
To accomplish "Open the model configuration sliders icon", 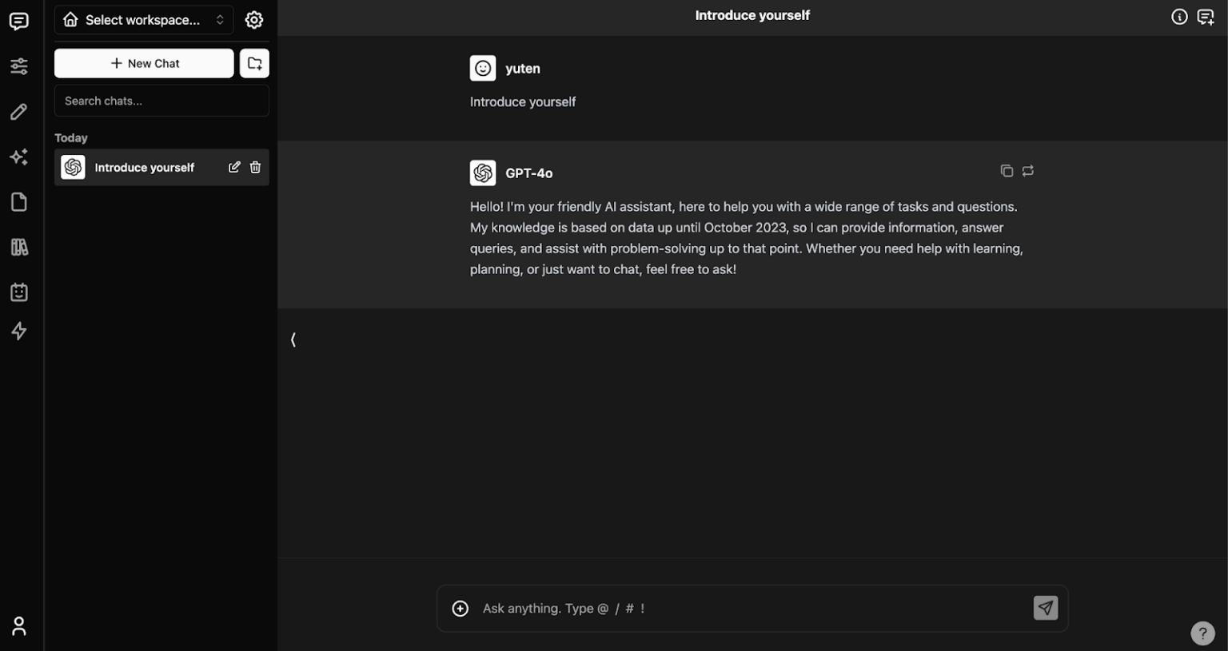I will point(18,65).
